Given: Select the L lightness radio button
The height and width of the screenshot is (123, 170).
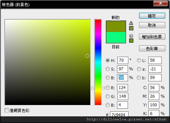Looking at the screenshot, I should [x=139, y=60].
